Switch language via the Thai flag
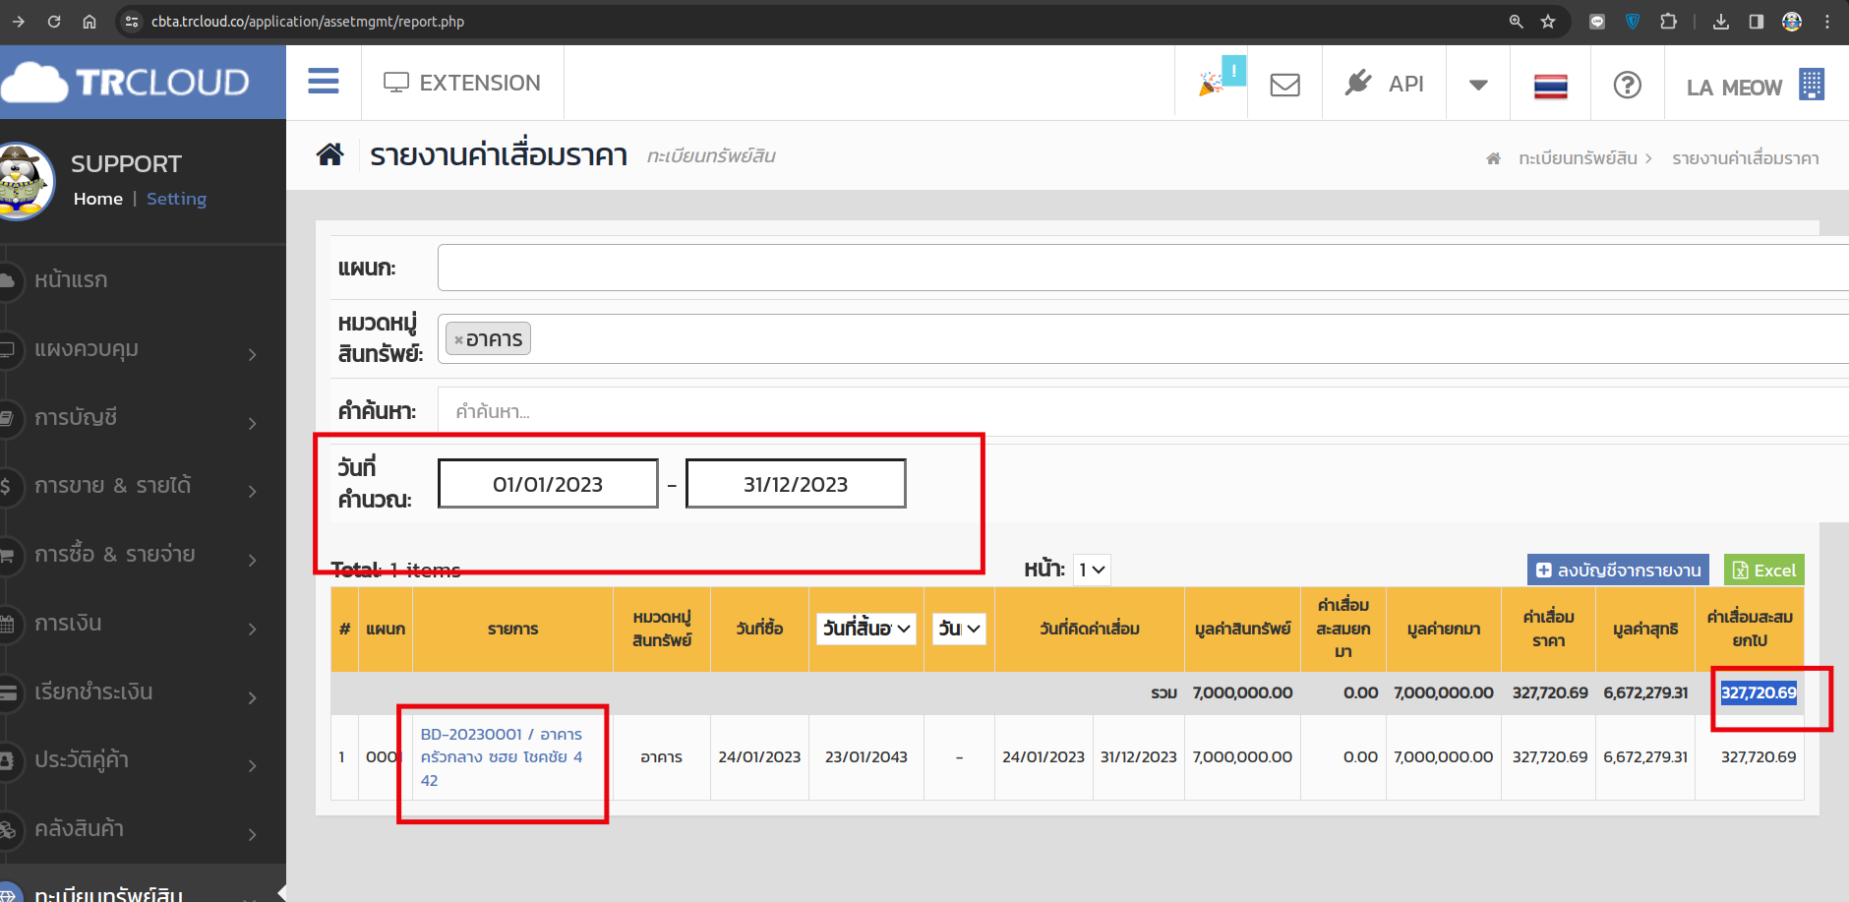Image resolution: width=1849 pixels, height=902 pixels. click(1550, 87)
